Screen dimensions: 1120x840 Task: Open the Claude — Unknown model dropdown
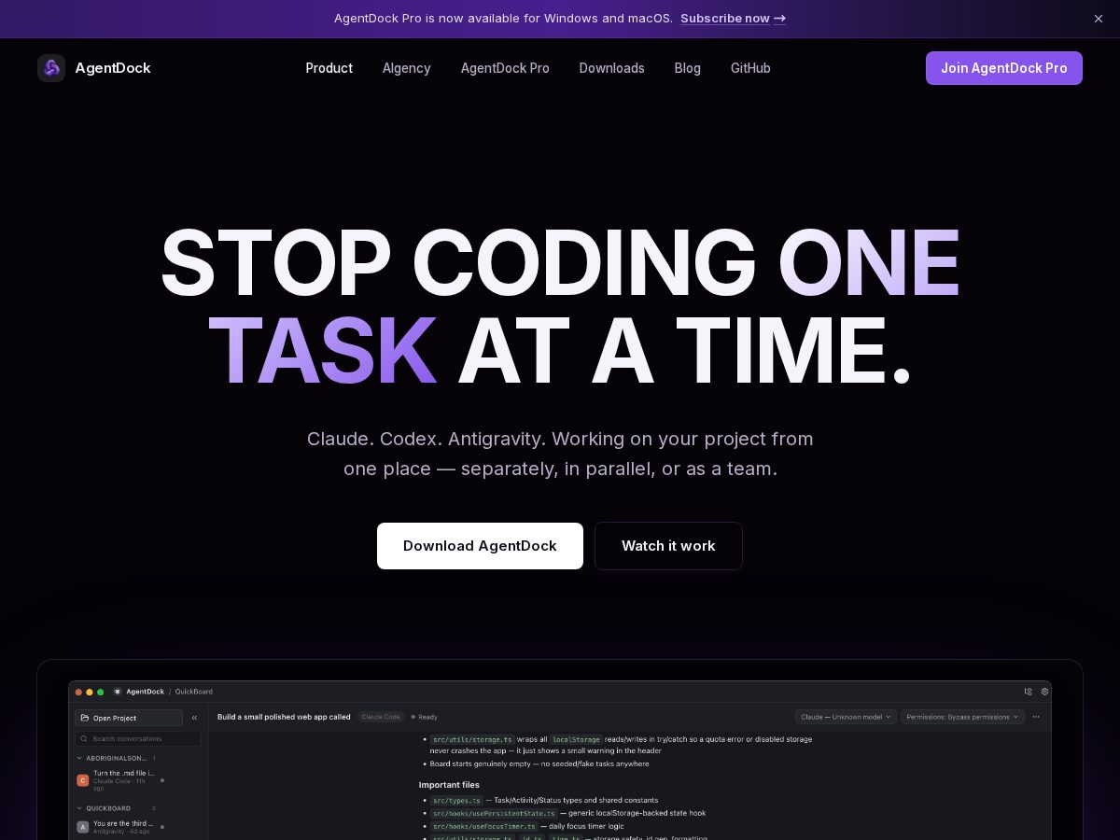point(847,717)
